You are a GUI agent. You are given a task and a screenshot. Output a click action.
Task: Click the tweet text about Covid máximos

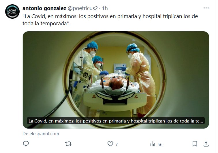[x=110, y=20]
